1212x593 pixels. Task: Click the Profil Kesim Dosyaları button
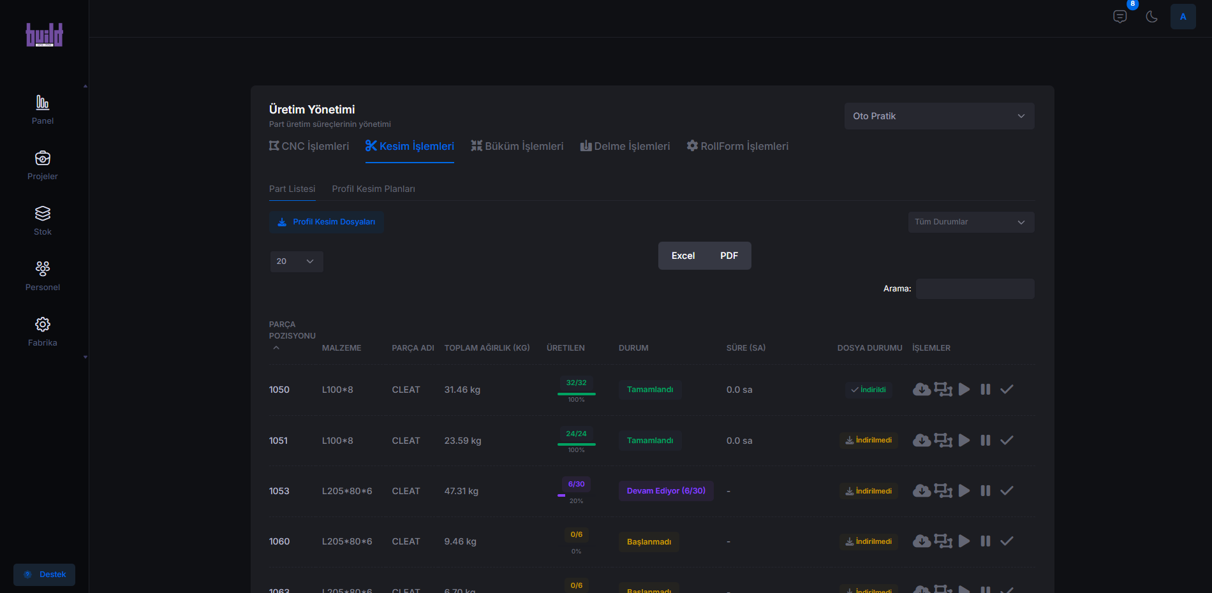(326, 222)
